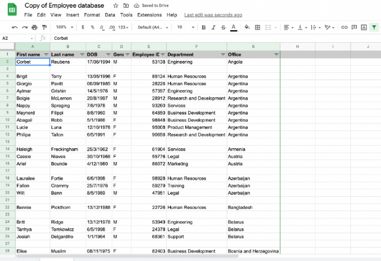Open the borders tool

[x=258, y=27]
